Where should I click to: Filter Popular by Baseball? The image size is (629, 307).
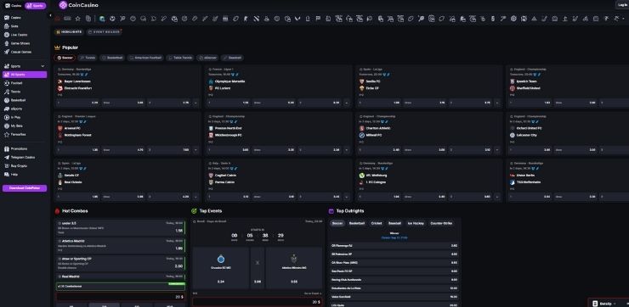click(x=232, y=58)
